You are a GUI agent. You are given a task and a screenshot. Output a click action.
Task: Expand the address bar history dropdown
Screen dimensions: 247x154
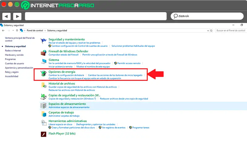click(x=208, y=30)
